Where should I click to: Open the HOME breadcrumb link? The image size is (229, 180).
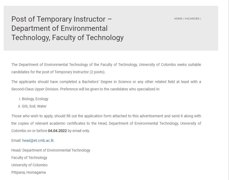[178, 19]
